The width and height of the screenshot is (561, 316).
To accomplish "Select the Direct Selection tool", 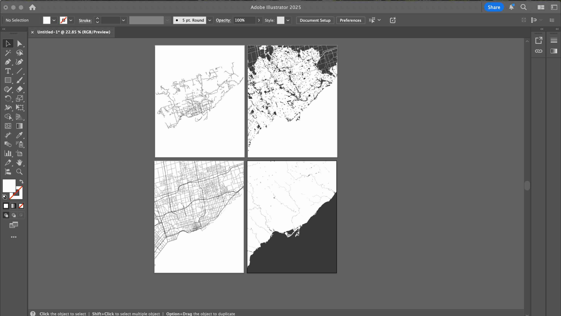I will 20,43.
